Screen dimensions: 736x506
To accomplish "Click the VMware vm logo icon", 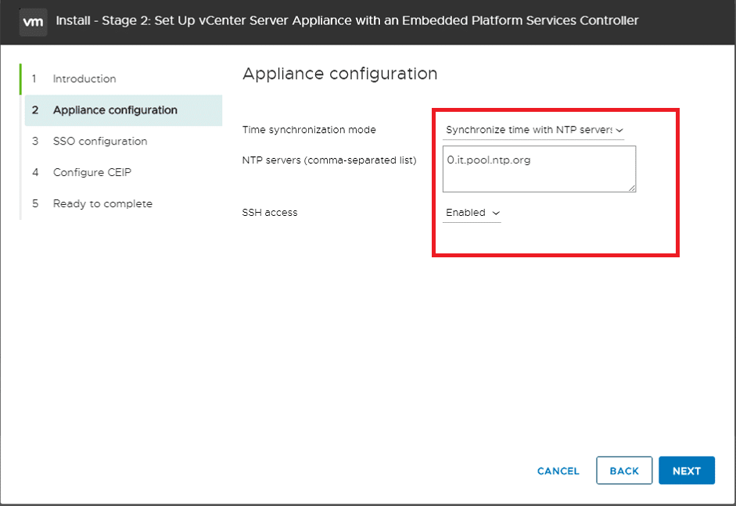I will (x=33, y=22).
